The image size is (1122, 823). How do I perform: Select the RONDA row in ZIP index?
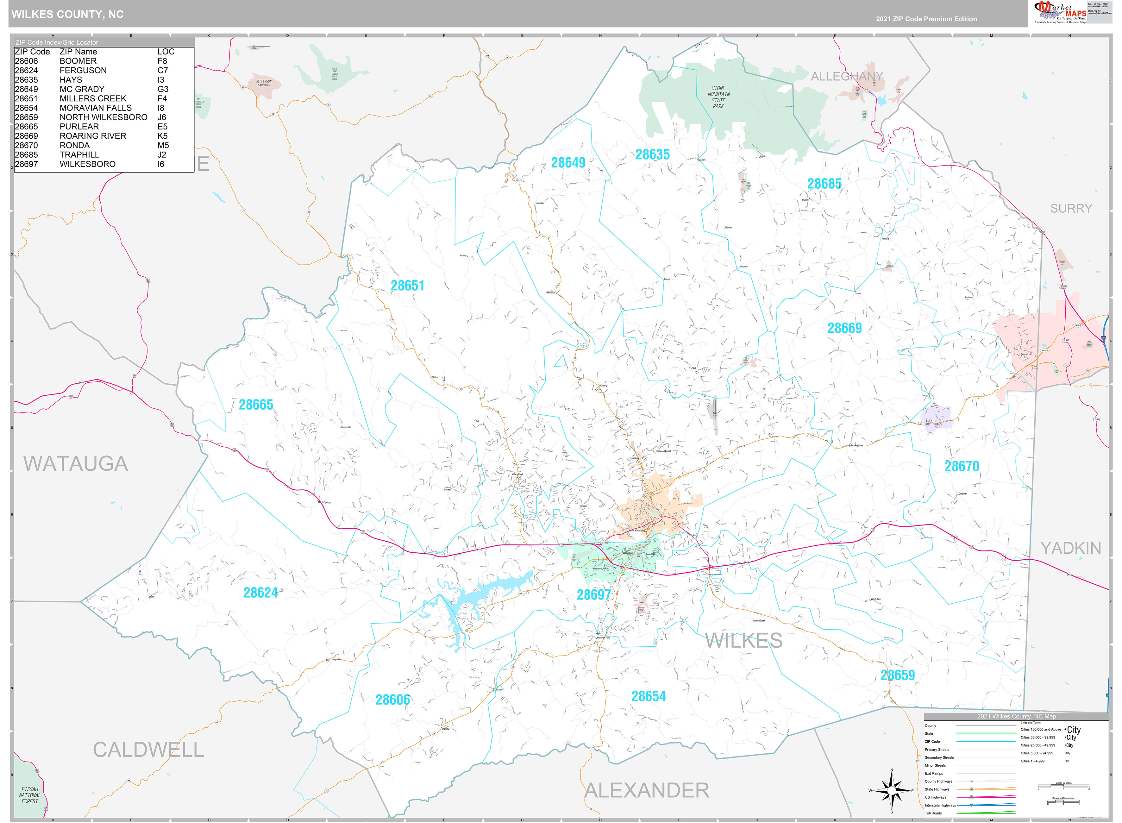click(x=95, y=146)
